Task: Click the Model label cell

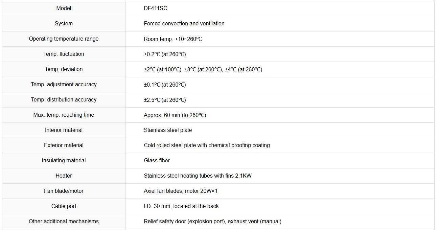Action: tap(64, 8)
